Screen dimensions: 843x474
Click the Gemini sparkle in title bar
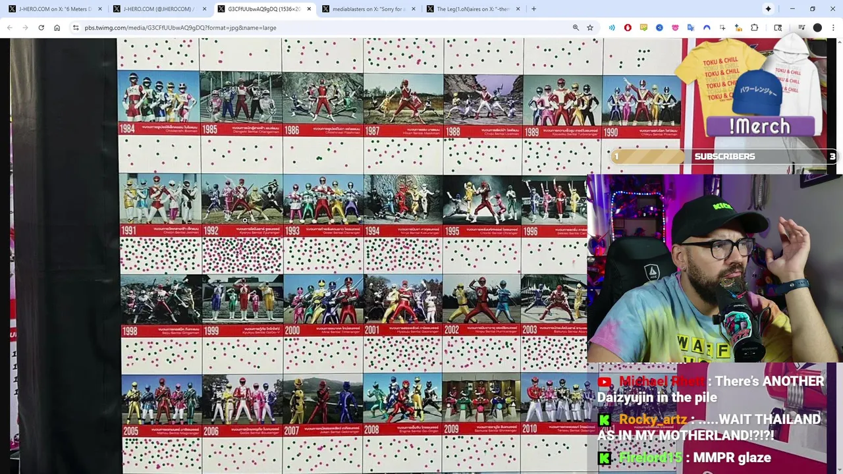(x=768, y=9)
